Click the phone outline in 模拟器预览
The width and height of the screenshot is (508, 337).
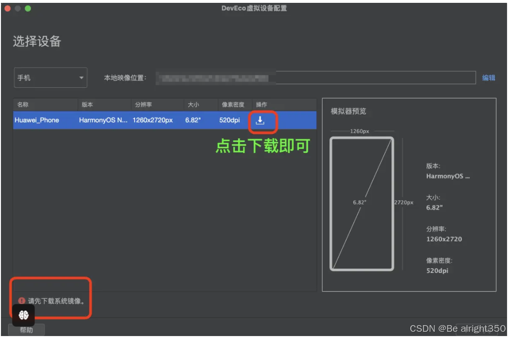click(x=362, y=204)
